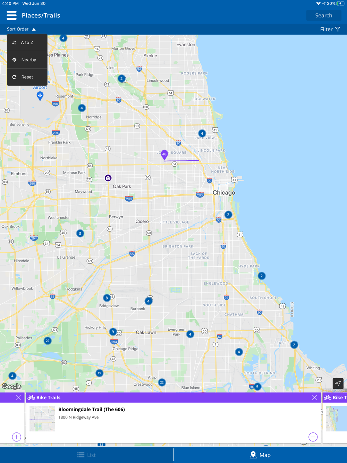
Task: Open cluster 2 near East Side
Action: (294, 345)
